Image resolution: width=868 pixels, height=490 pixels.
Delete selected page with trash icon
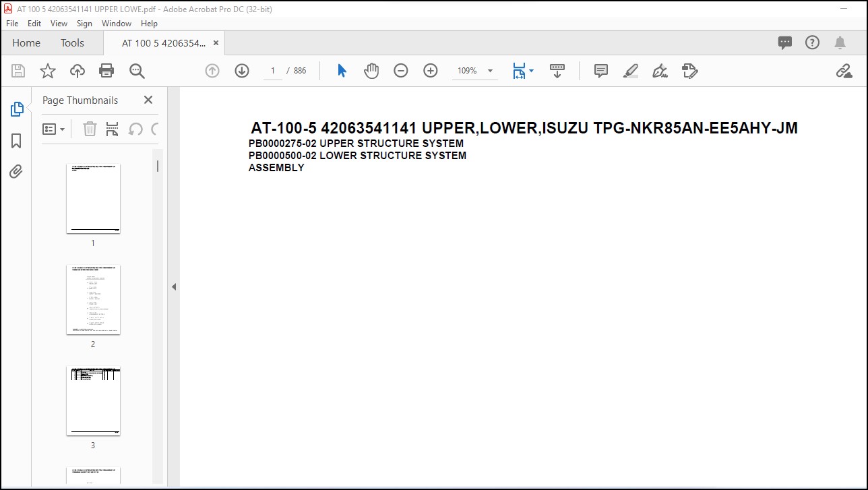tap(90, 129)
